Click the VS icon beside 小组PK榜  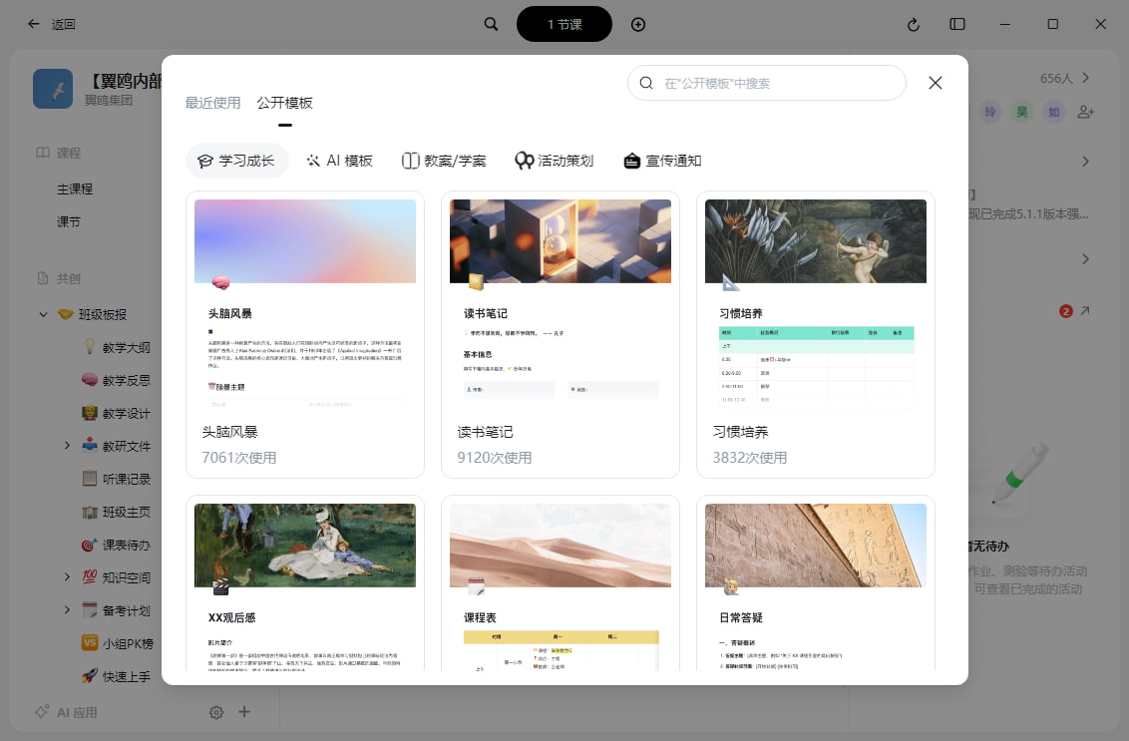[x=90, y=643]
